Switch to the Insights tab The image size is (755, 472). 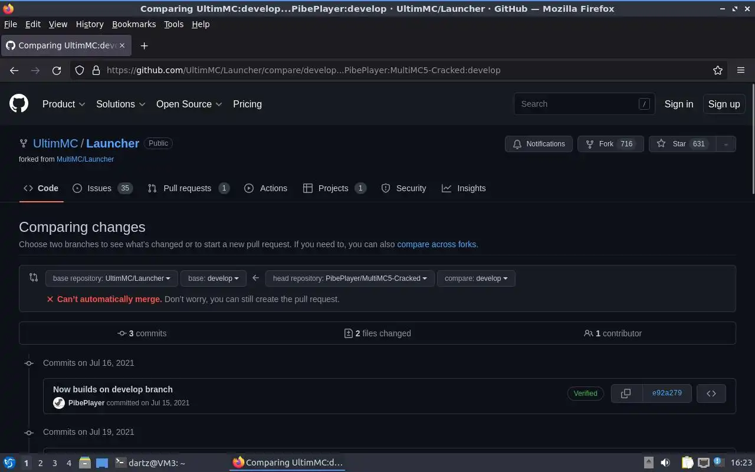click(464, 188)
